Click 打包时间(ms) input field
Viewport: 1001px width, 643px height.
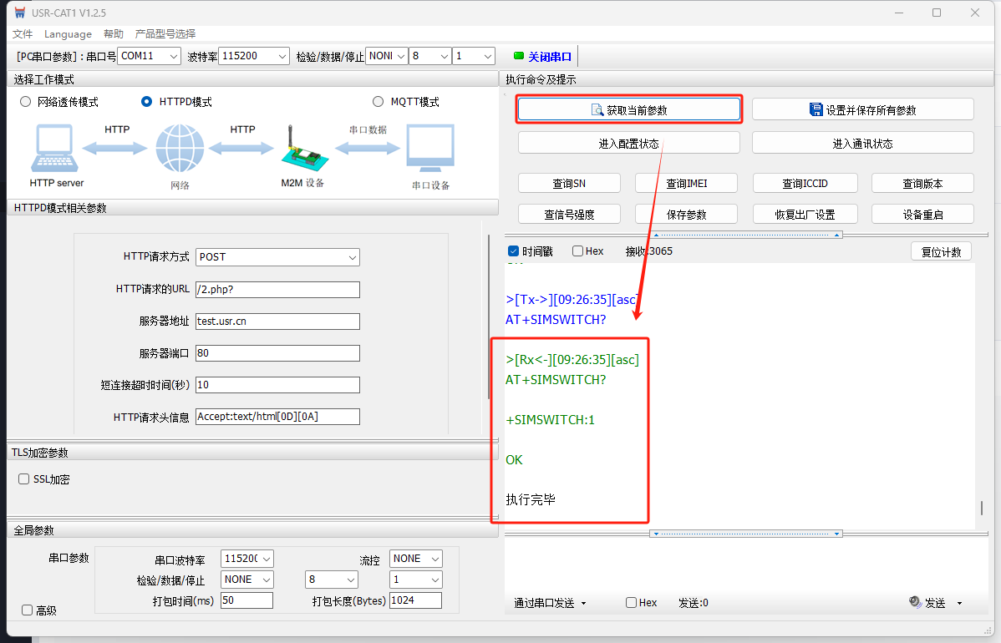[x=247, y=600]
